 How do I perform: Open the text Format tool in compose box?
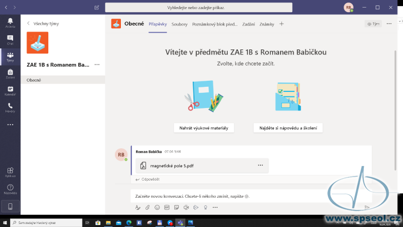[138, 207]
